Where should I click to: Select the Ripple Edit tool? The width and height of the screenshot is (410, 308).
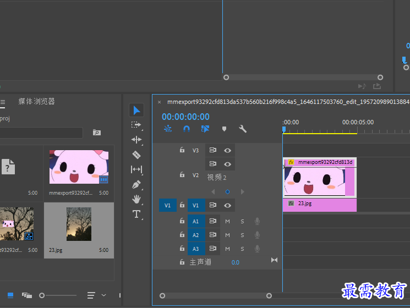click(x=136, y=140)
